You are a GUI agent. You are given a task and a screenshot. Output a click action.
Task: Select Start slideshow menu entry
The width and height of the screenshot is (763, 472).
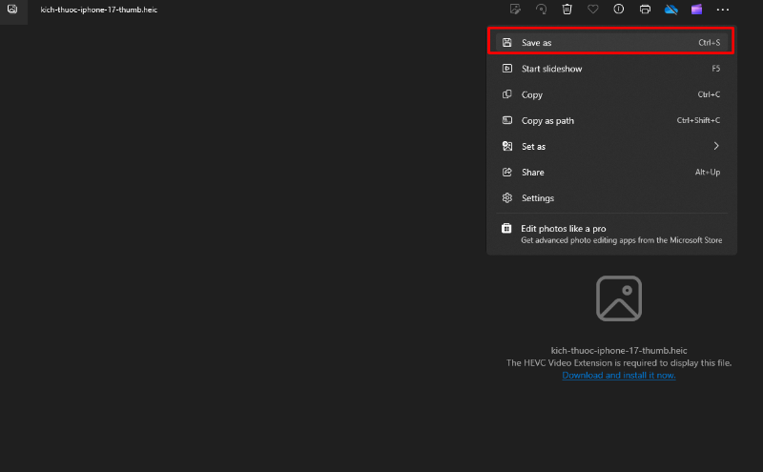coord(610,69)
